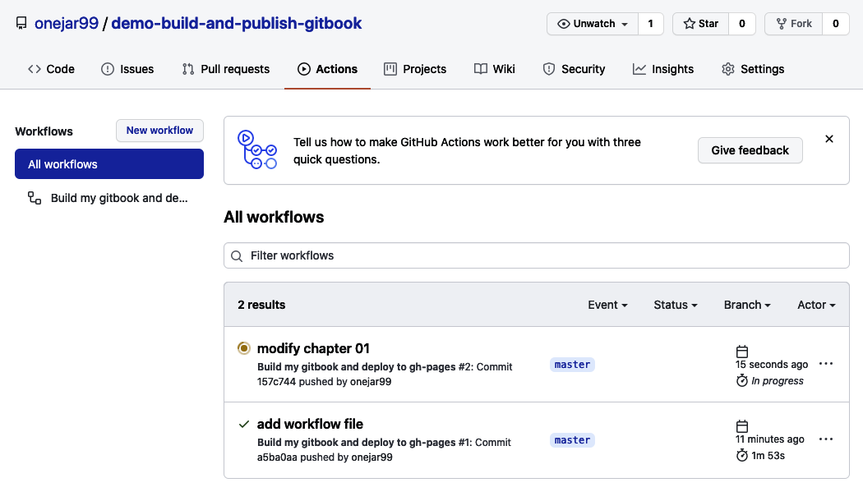Open the options menu for add workflow file
This screenshot has width=863, height=501.
click(x=825, y=439)
